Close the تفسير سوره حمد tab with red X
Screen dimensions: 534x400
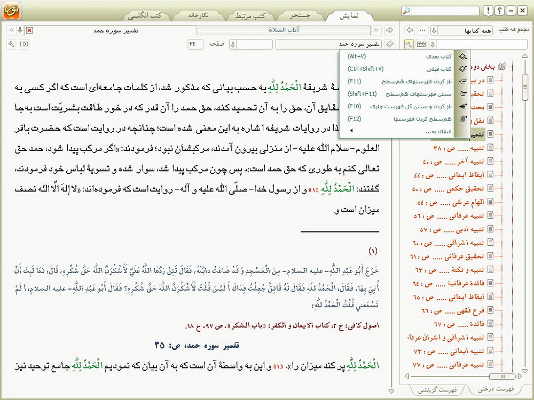[x=29, y=30]
